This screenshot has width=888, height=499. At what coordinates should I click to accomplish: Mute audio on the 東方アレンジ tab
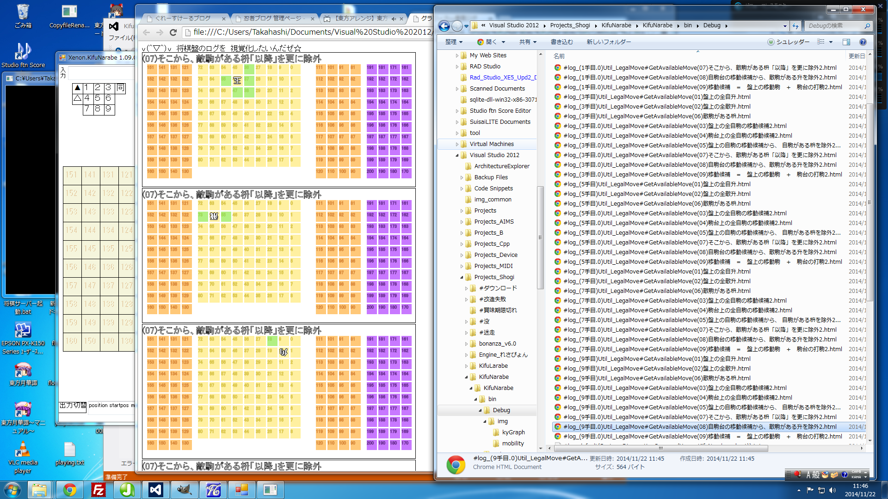394,19
